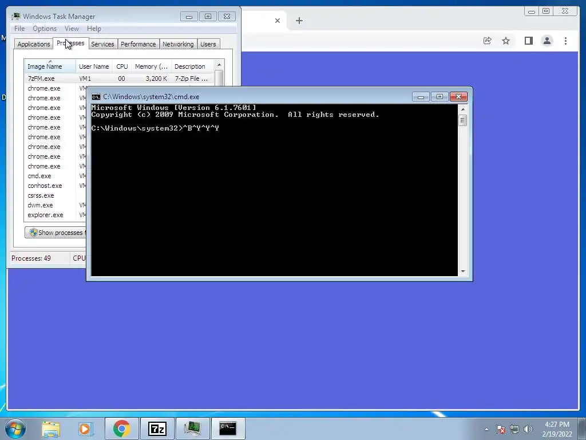Viewport: 586px width, 440px height.
Task: Select the dwm.exe process row
Action: 56,205
